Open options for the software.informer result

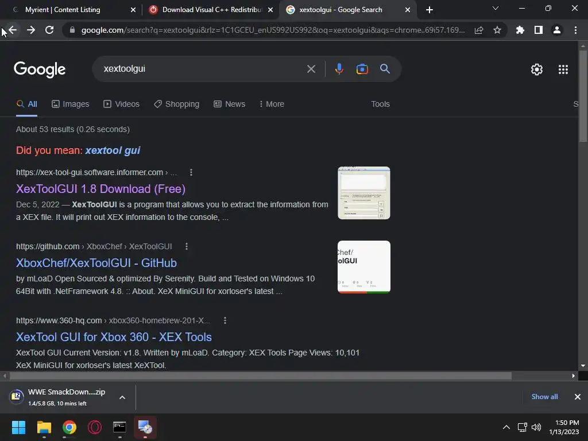click(x=191, y=172)
